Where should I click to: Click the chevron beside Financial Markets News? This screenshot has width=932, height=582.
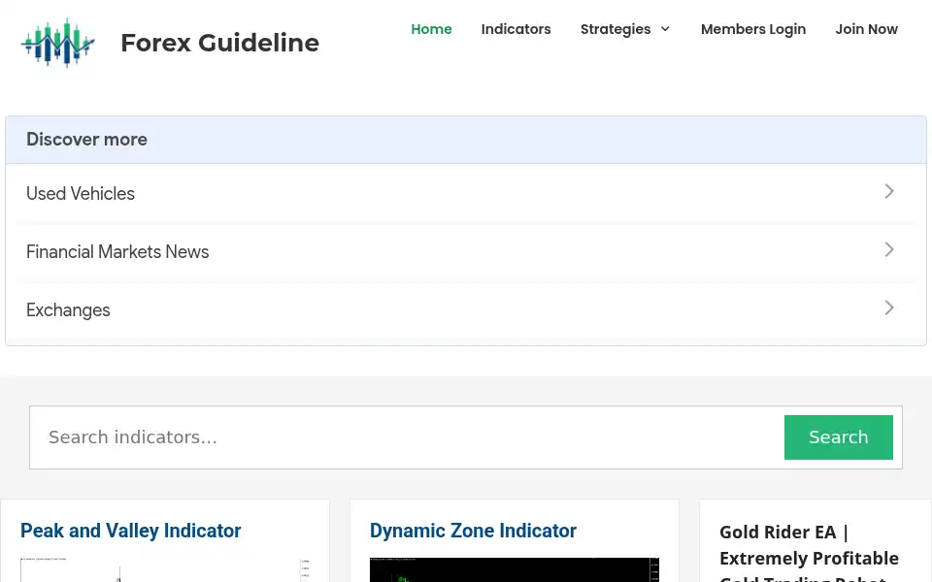pyautogui.click(x=889, y=249)
